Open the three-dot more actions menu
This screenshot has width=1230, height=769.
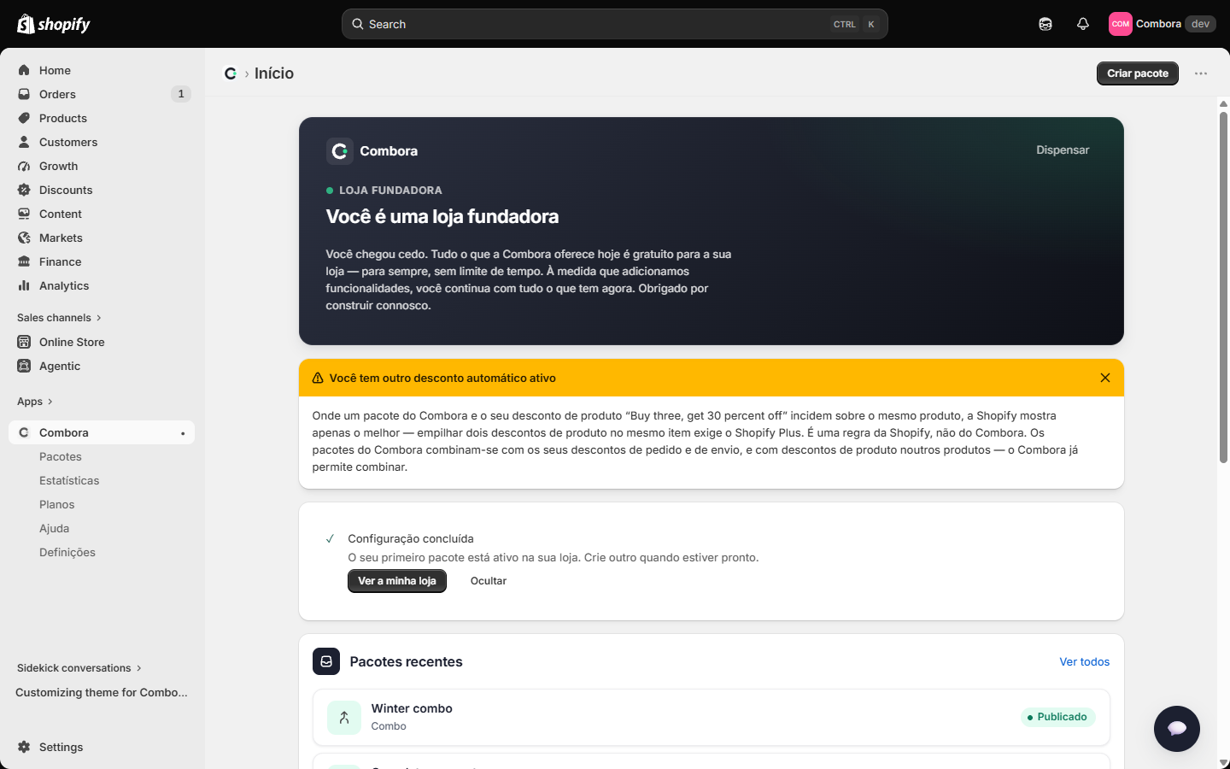(x=1201, y=73)
